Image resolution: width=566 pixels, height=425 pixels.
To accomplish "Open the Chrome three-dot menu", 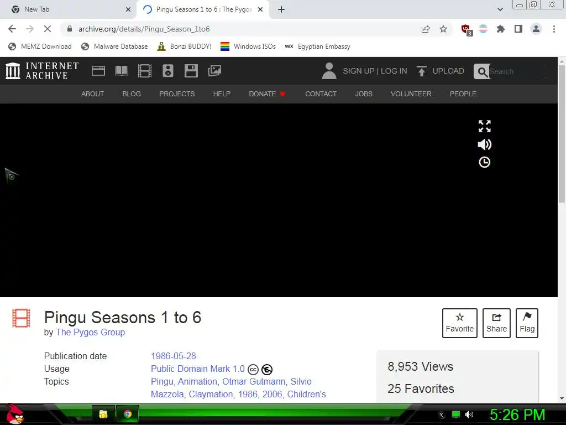I will (554, 29).
